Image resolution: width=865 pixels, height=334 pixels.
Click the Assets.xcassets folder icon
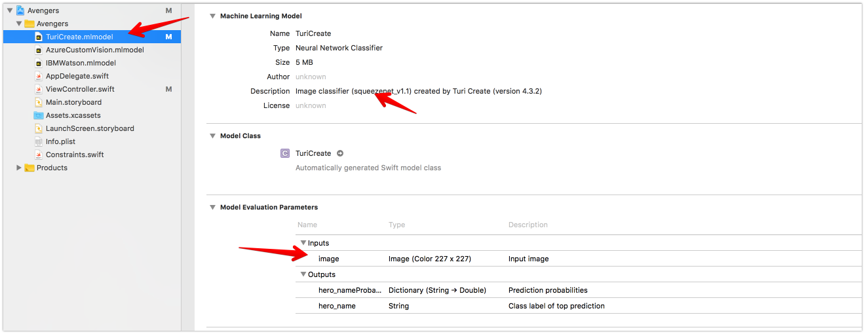(x=39, y=115)
